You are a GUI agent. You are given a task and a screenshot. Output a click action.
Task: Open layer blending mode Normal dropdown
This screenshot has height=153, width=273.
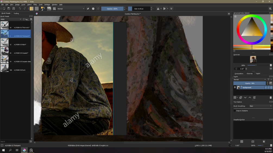coord(250,79)
